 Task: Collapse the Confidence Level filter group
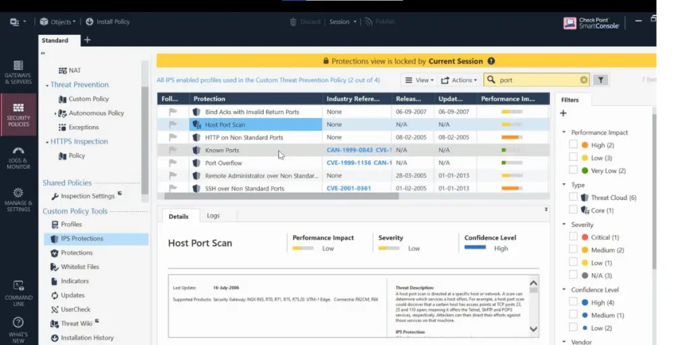[x=563, y=290]
